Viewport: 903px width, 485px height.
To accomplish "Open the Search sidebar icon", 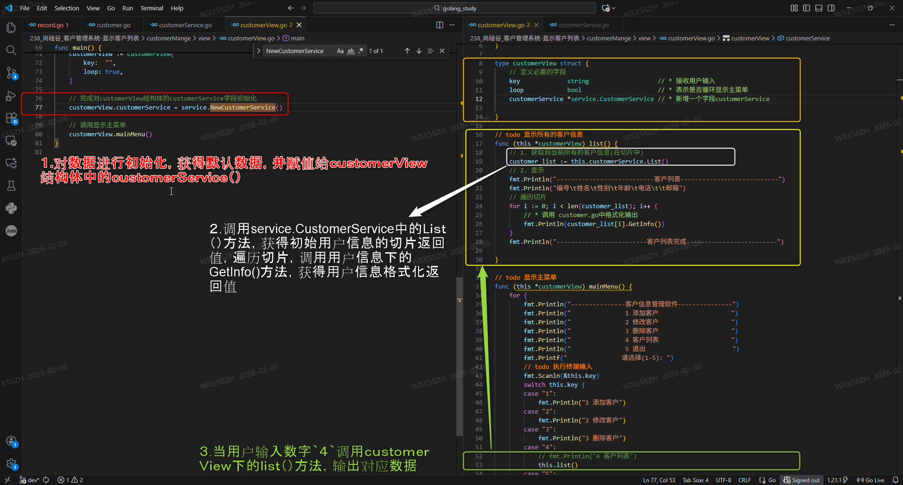I will 11,50.
